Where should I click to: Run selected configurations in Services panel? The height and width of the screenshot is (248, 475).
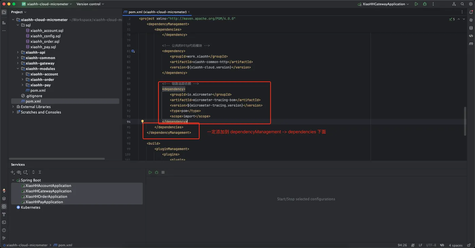click(150, 172)
